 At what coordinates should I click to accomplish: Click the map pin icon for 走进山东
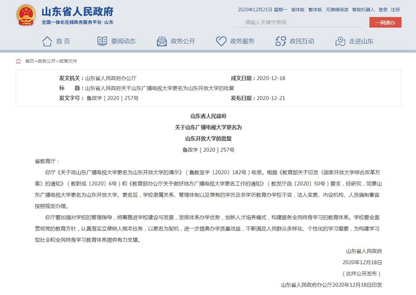(341, 42)
